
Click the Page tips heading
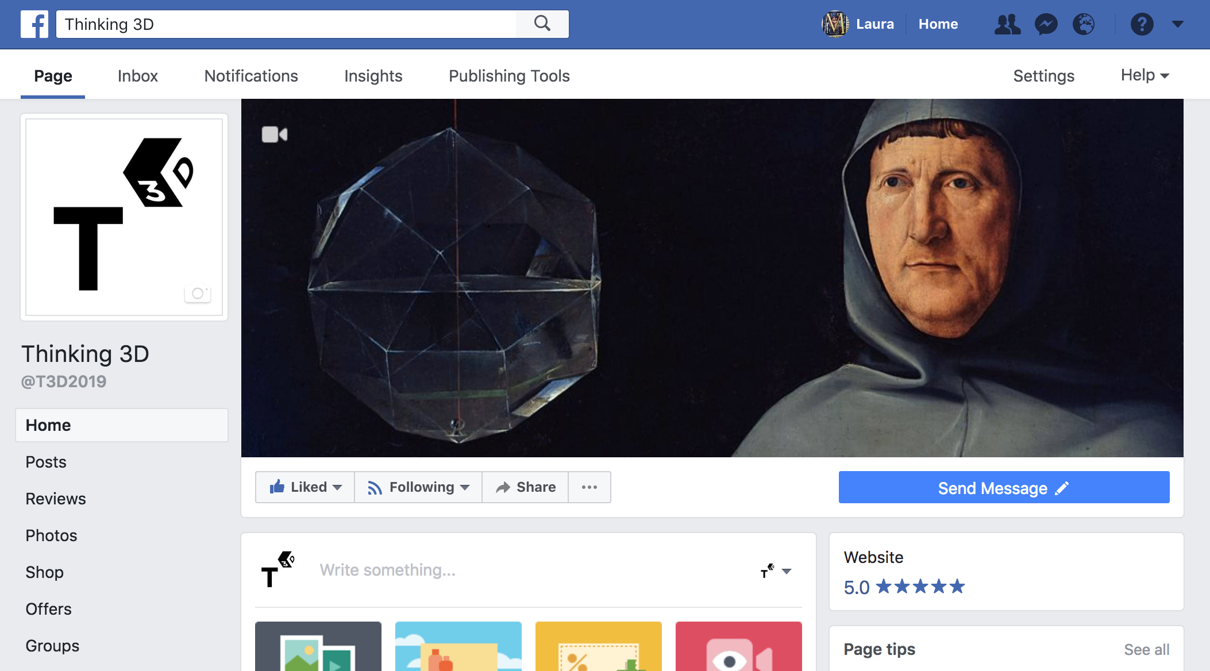[879, 650]
